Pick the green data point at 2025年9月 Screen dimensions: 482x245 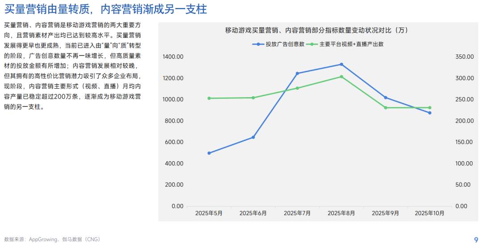(386, 107)
